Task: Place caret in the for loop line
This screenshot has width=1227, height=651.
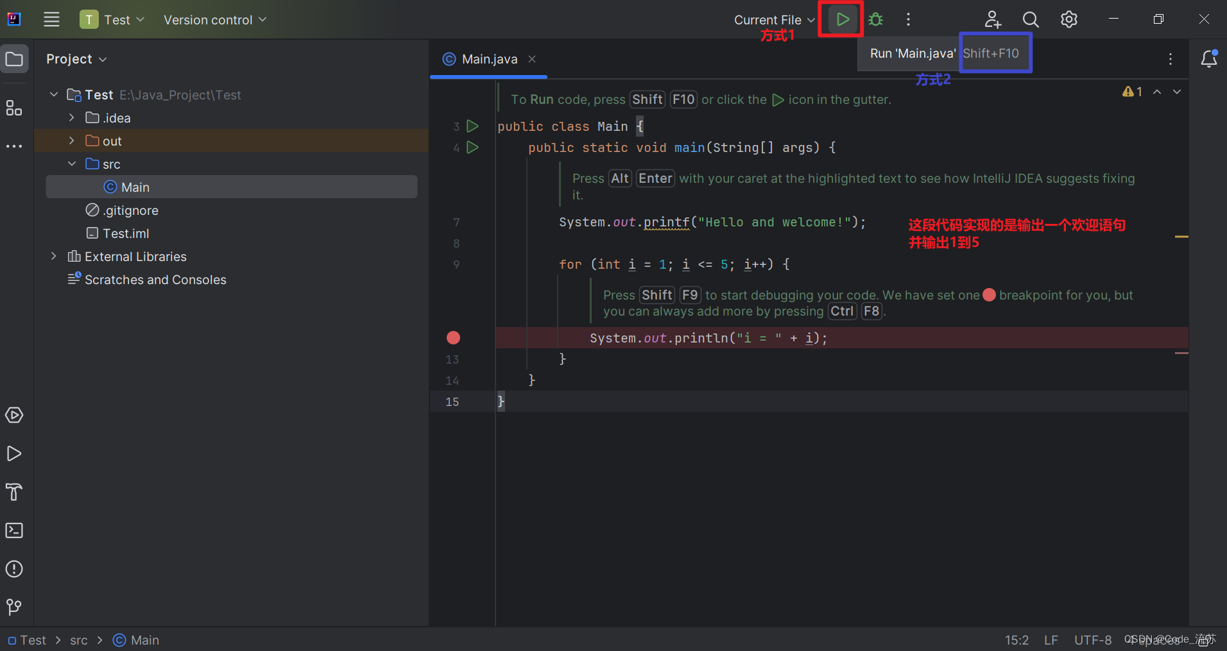Action: 674,264
